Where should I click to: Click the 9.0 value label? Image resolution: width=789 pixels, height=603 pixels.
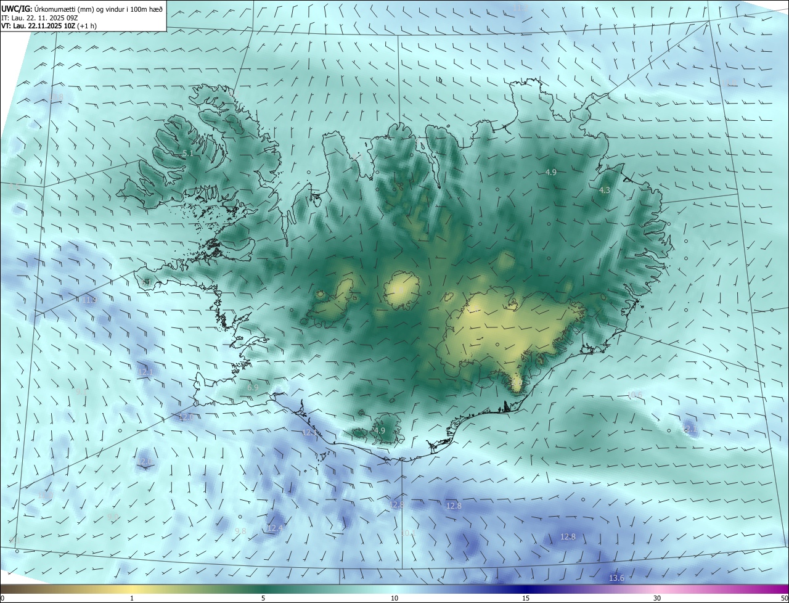coord(113,517)
